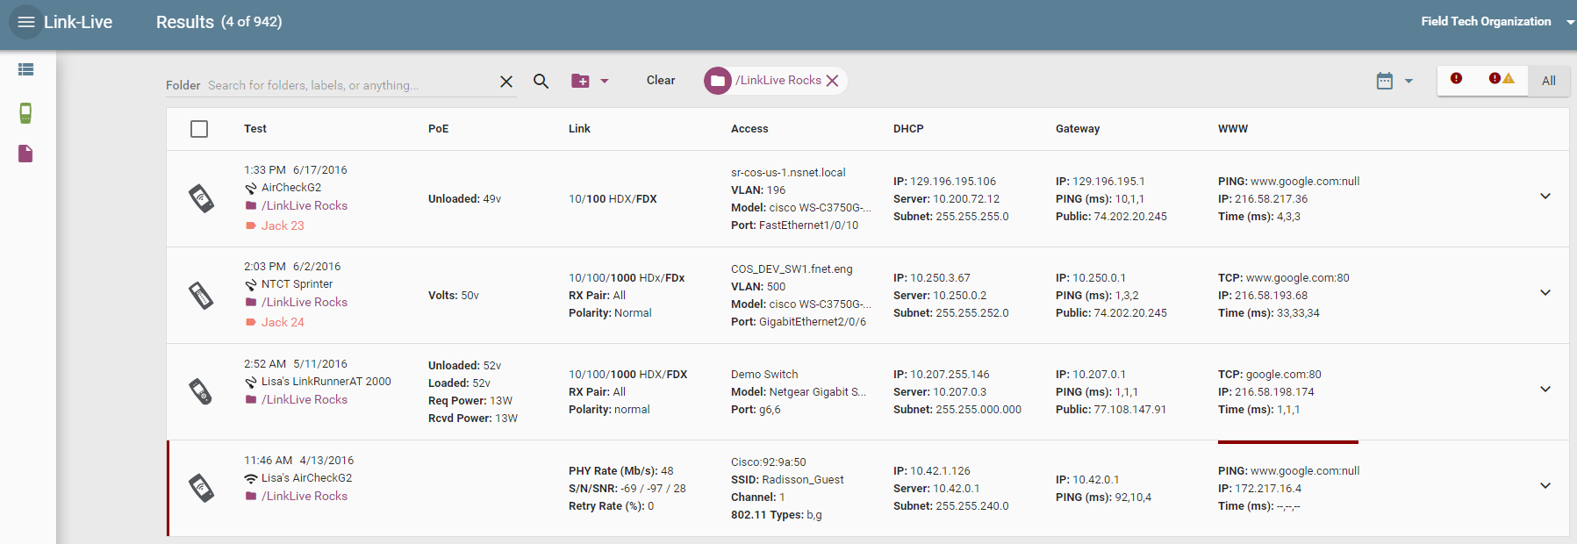Sort by the Gateway column header
Screen dimensions: 1577x544
1077,129
